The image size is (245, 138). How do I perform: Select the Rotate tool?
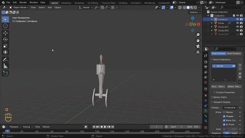click(5, 39)
